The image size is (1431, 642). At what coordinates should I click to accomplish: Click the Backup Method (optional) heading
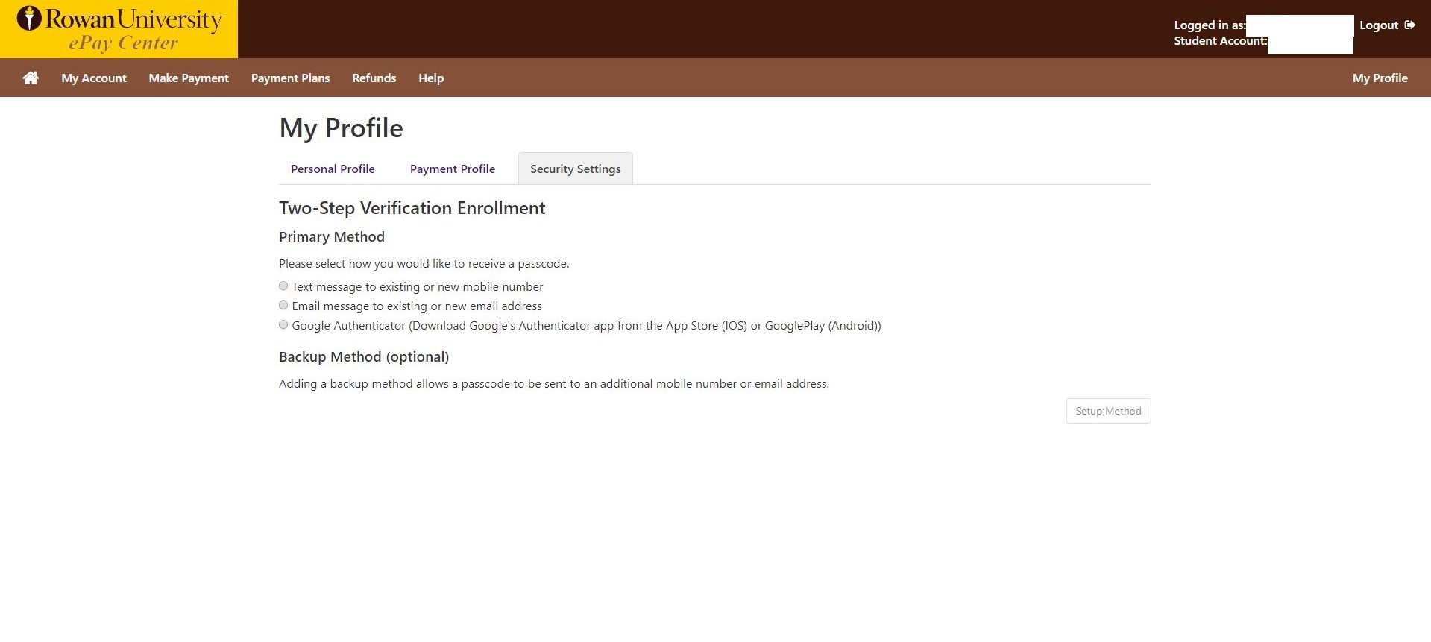coord(364,356)
